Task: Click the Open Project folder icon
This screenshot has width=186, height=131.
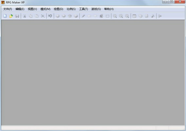Action: pyautogui.click(x=11, y=16)
